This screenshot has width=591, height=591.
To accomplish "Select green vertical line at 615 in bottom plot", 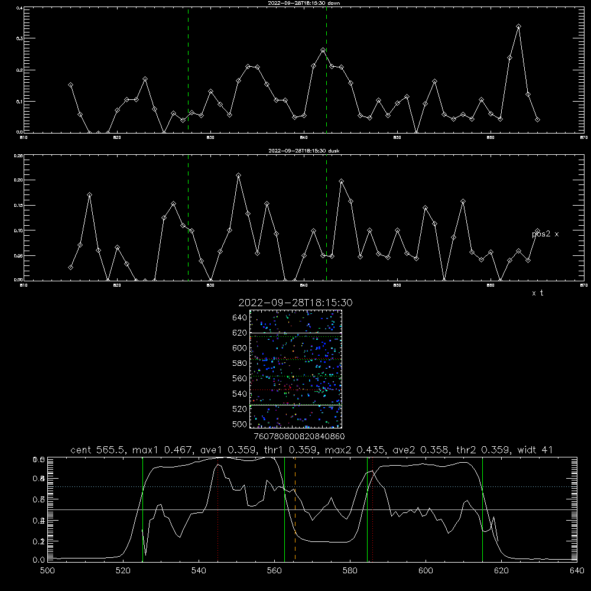I will 482,509.
